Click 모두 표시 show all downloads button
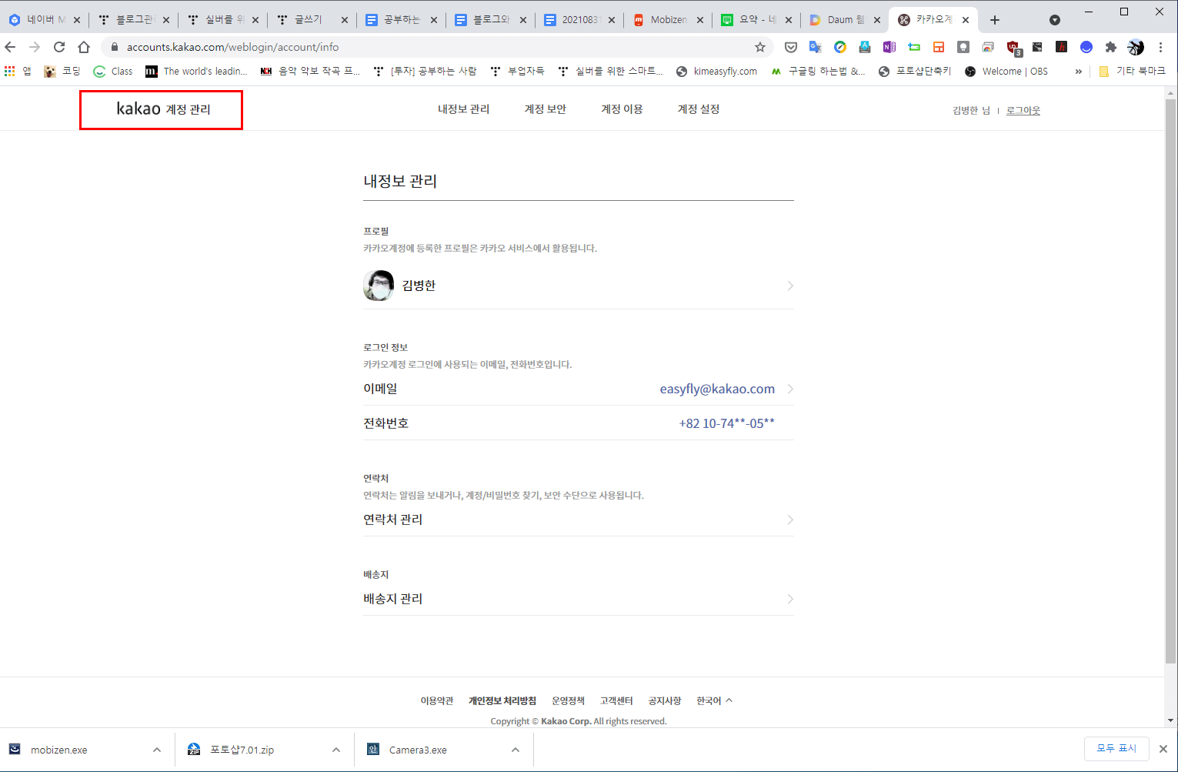This screenshot has height=772, width=1178. coord(1116,748)
